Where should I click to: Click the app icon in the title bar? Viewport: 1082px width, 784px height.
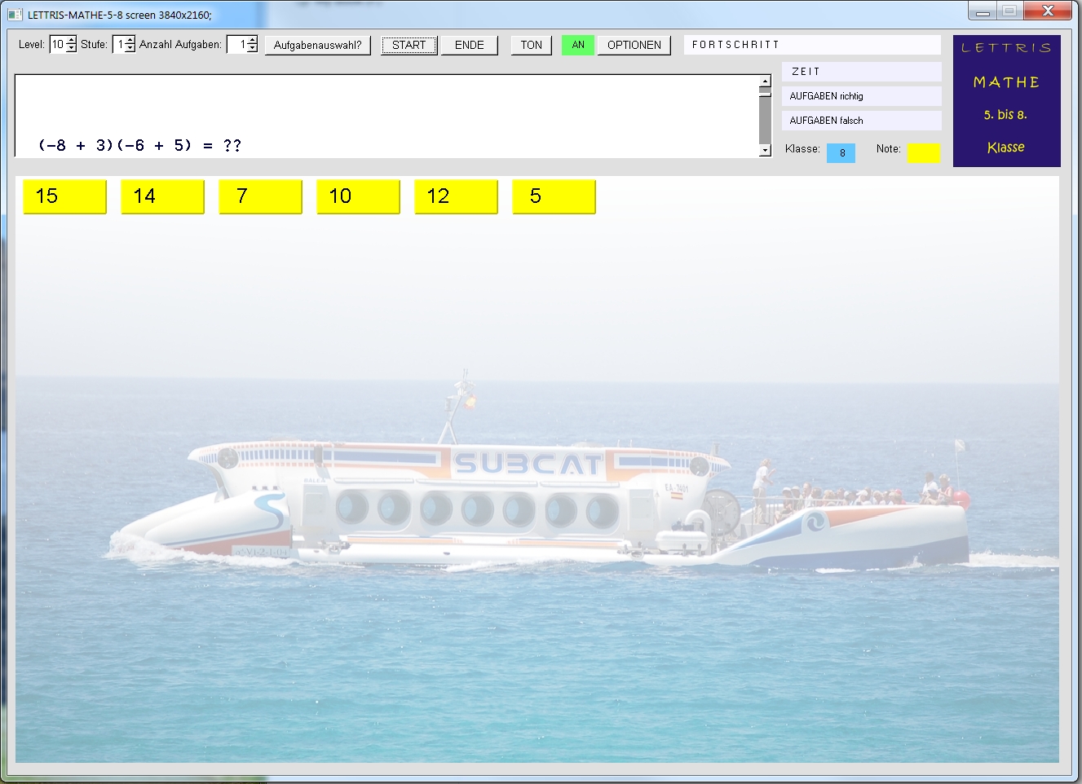coord(15,15)
